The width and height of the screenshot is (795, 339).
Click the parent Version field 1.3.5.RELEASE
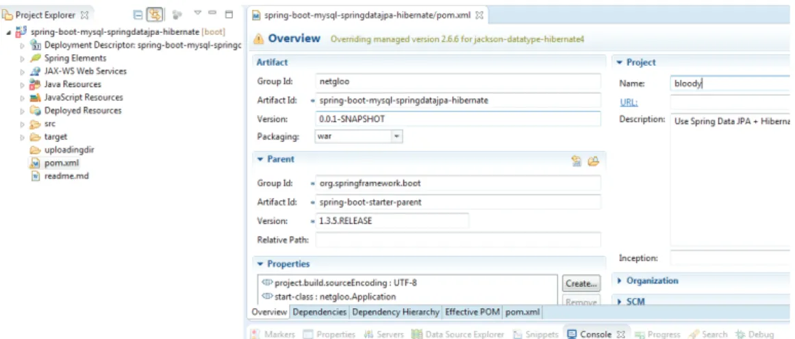[x=392, y=221]
